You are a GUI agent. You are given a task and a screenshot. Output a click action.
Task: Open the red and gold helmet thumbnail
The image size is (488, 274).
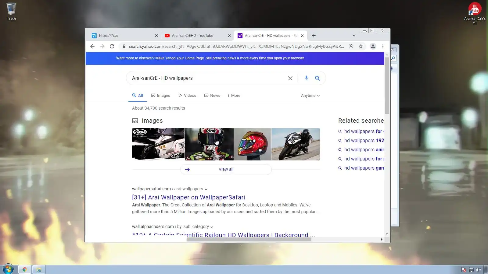click(253, 144)
